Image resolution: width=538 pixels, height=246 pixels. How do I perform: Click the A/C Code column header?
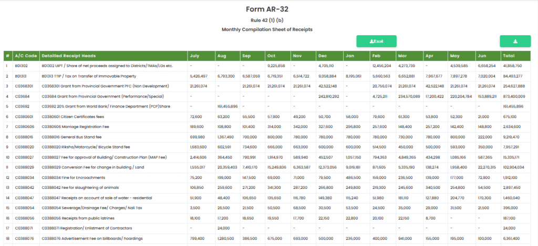coord(26,56)
